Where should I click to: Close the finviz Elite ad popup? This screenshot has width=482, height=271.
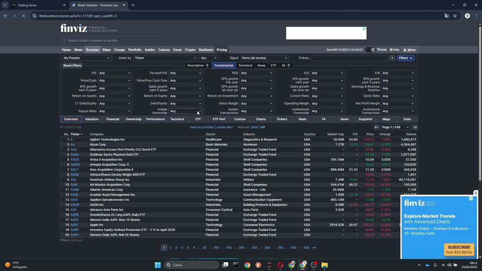click(476, 193)
